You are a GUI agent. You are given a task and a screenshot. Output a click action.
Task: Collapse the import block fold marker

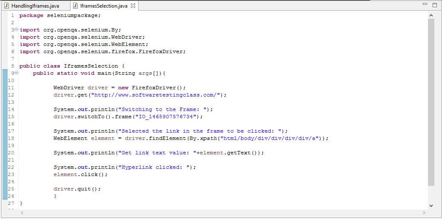point(16,29)
